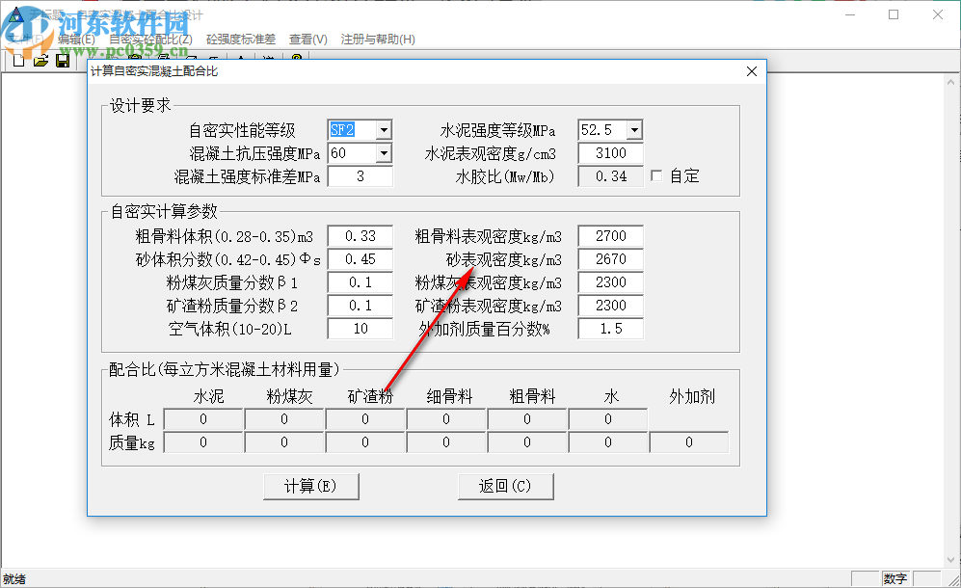Click the 水胶比 value field showing 0.34
The height and width of the screenshot is (588, 961).
pos(610,175)
